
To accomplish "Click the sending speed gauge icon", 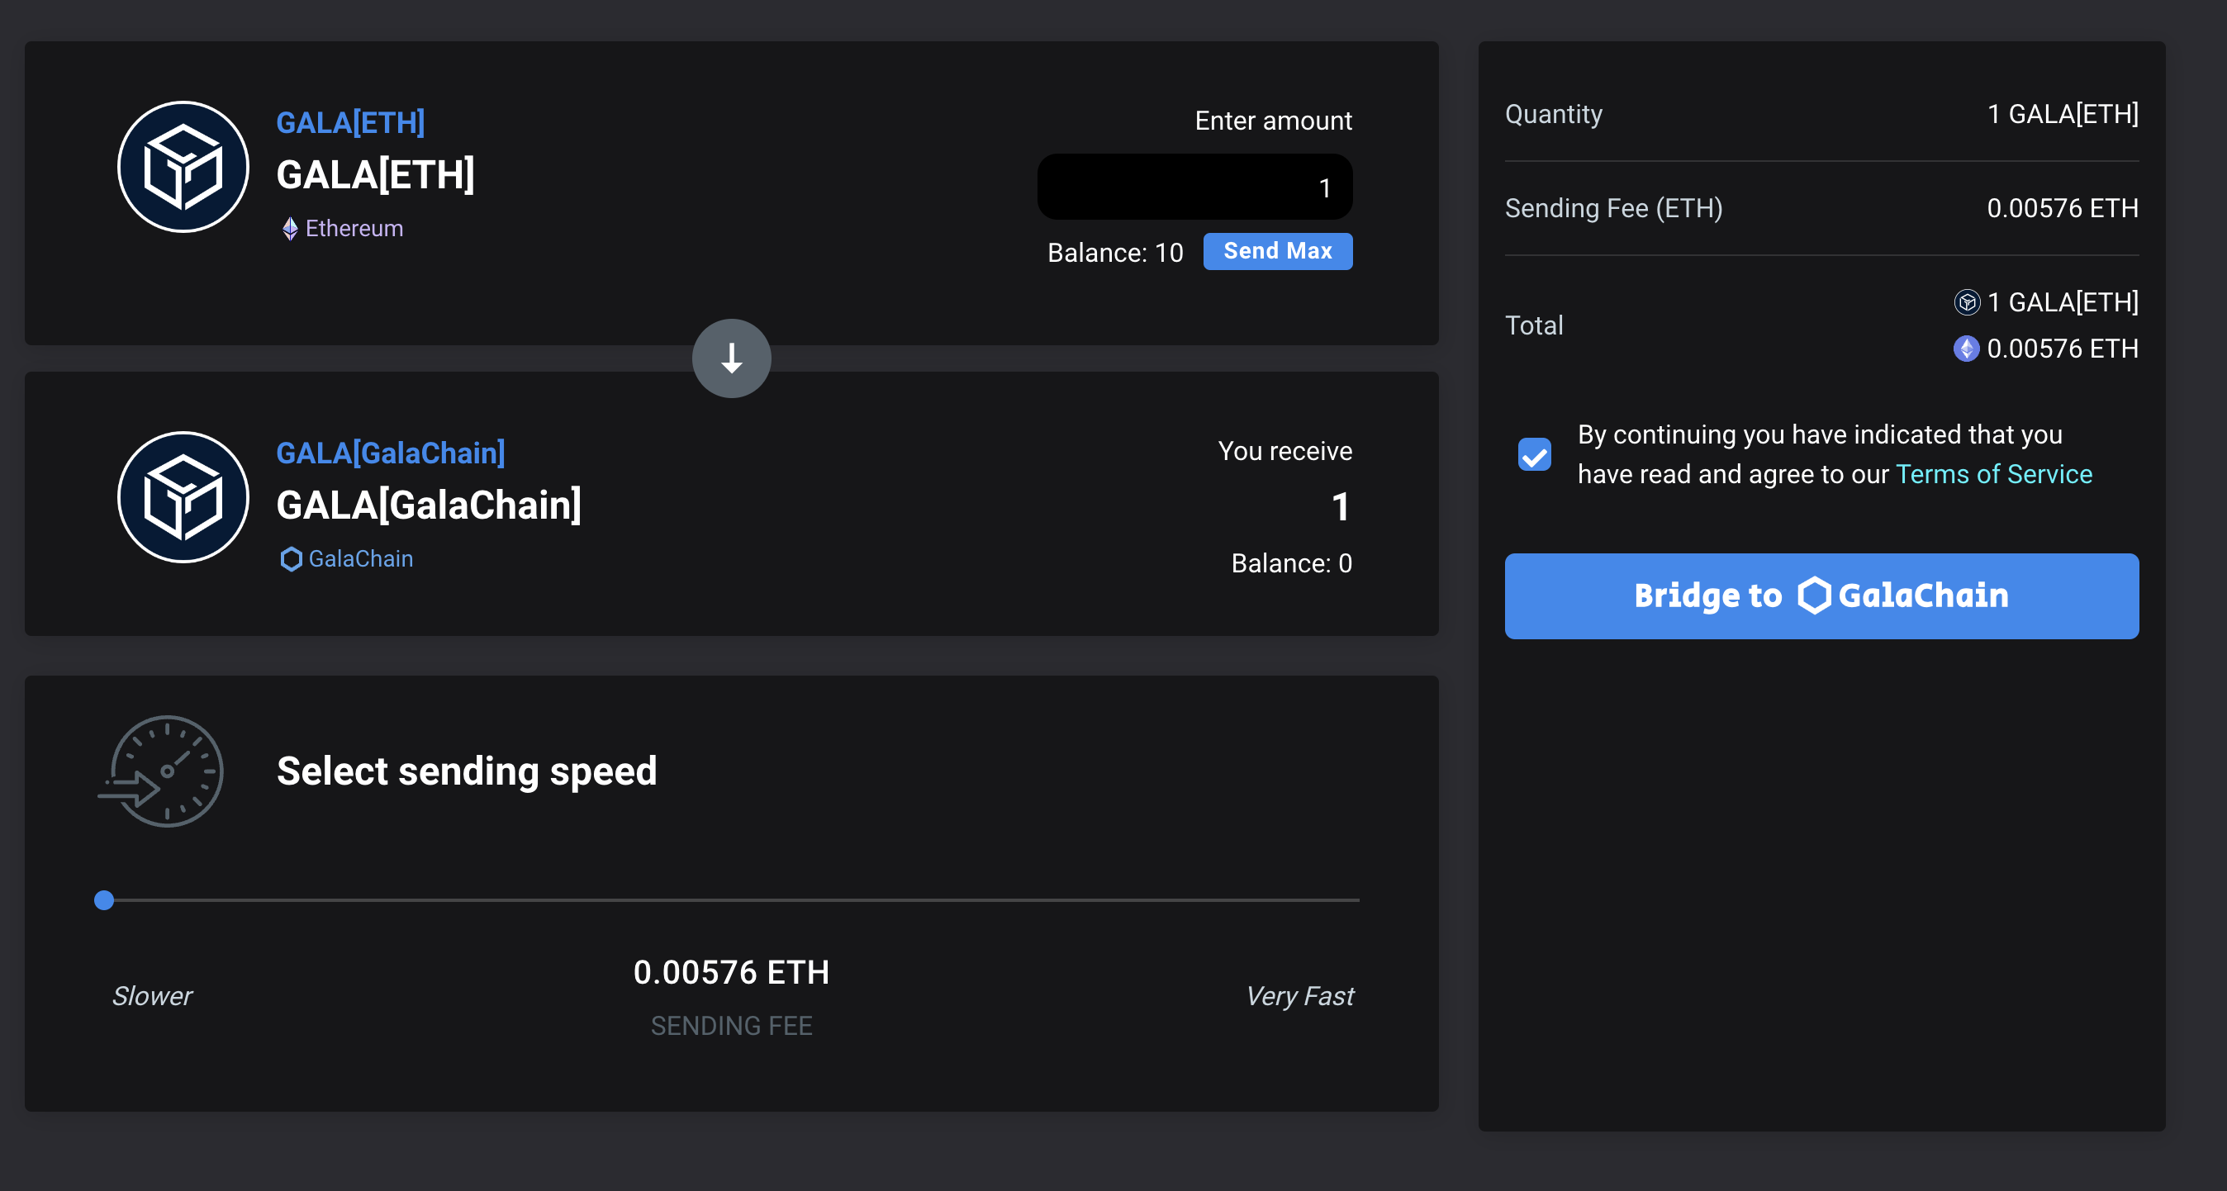I will point(161,771).
